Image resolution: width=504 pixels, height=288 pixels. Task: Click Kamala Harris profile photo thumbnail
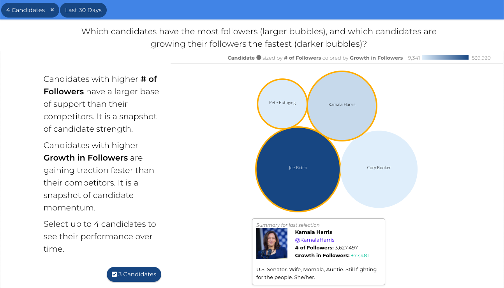(x=272, y=244)
